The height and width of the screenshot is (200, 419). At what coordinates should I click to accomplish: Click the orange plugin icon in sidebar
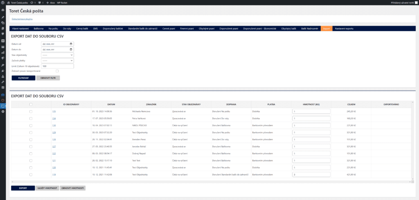[x=3, y=100]
